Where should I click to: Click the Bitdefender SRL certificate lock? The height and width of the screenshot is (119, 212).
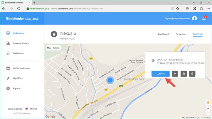[x=28, y=8]
